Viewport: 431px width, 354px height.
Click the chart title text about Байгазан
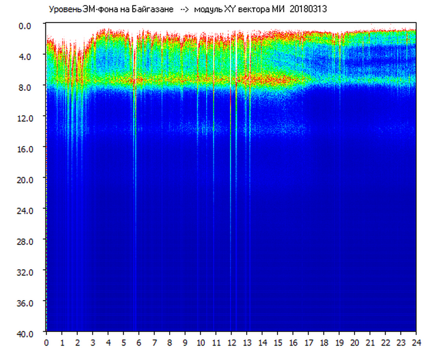(x=111, y=9)
